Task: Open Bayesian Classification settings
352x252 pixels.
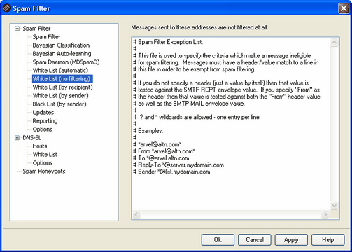Action: pos(61,45)
